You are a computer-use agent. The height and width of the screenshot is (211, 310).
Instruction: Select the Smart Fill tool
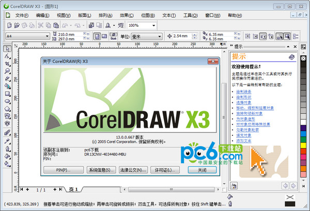click(x=7, y=86)
